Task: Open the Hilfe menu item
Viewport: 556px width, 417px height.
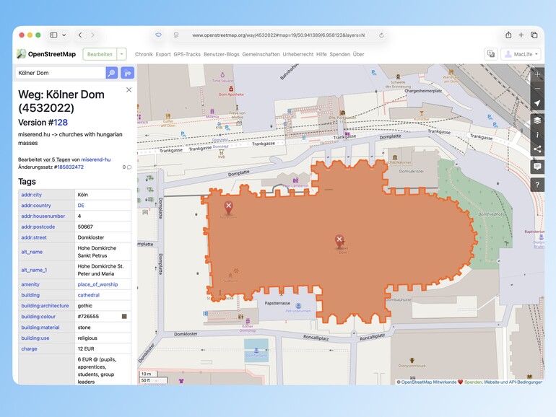Action: (321, 54)
